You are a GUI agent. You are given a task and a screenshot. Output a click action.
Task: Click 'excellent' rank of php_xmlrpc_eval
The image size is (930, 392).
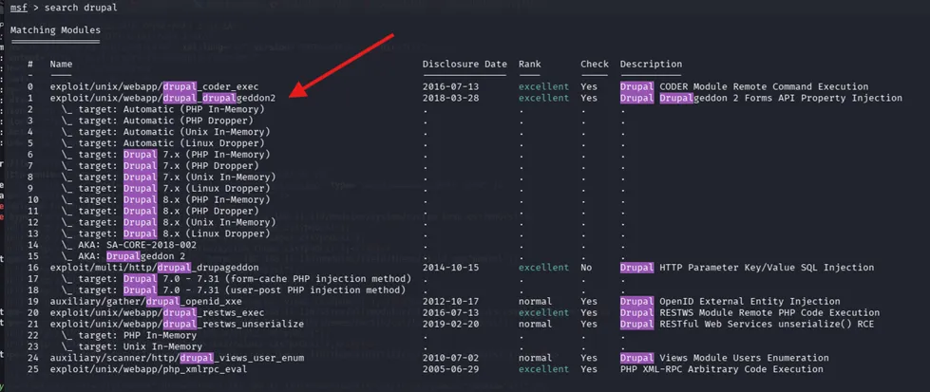point(543,369)
